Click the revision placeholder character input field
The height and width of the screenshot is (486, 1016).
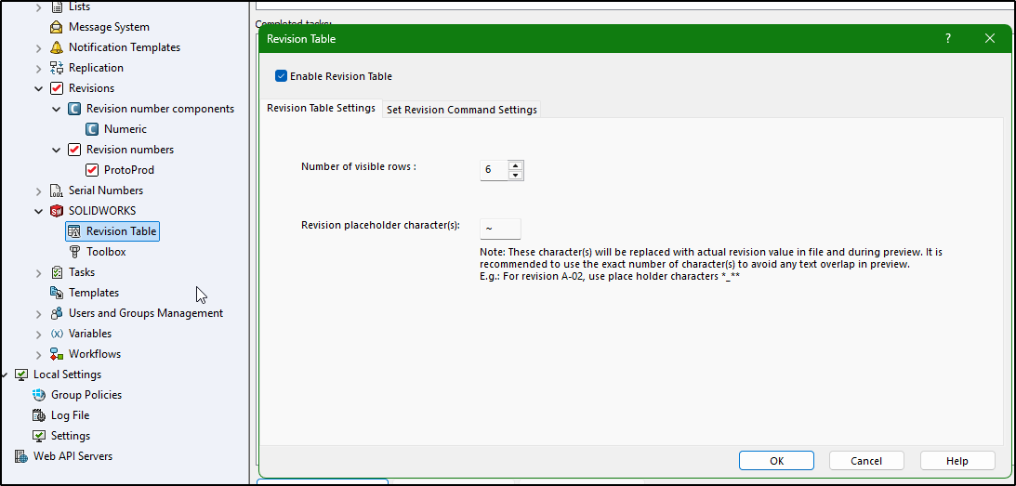click(500, 229)
